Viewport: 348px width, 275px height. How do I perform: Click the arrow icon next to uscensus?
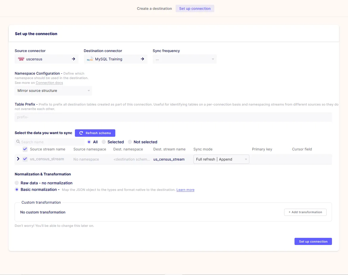click(x=73, y=59)
